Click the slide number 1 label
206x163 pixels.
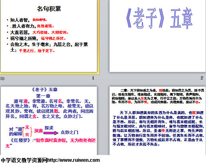[x=93, y=78]
